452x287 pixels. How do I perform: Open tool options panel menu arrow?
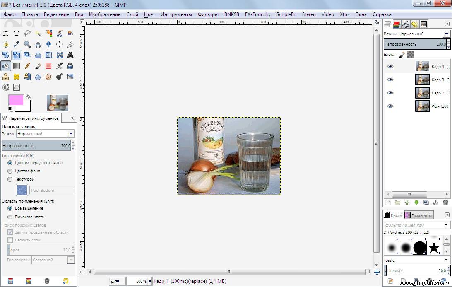72,118
